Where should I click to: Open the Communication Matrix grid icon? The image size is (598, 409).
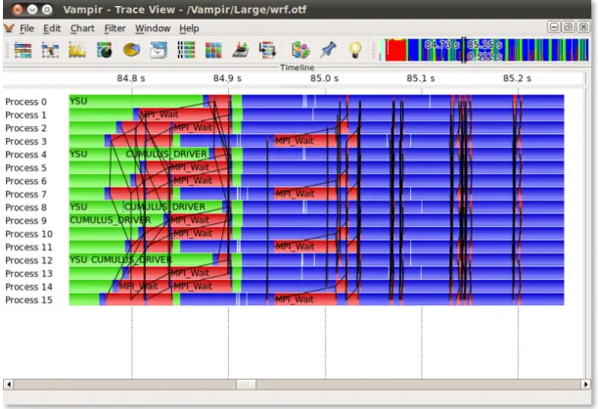[213, 50]
